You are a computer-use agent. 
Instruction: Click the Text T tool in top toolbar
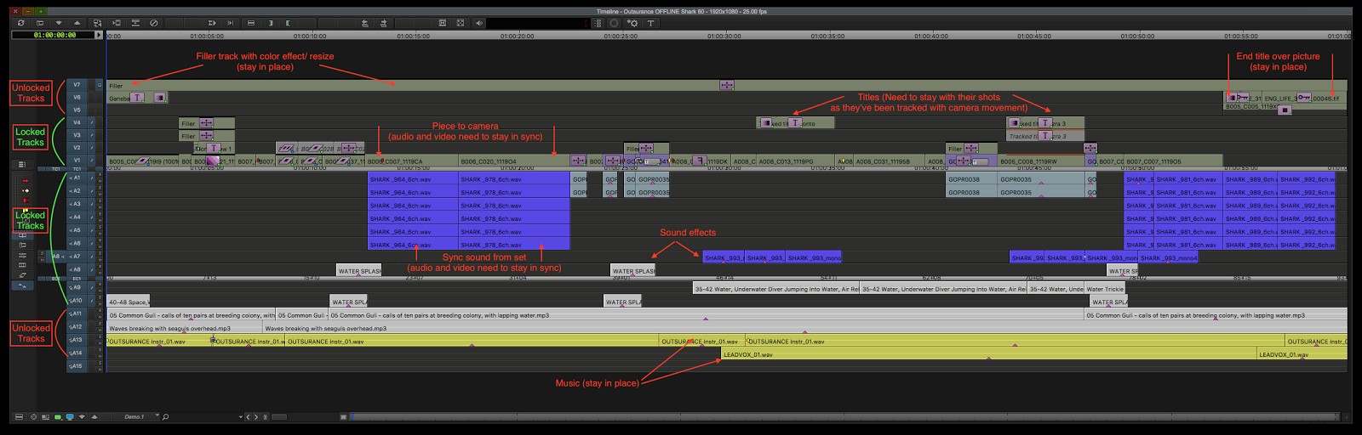point(650,23)
